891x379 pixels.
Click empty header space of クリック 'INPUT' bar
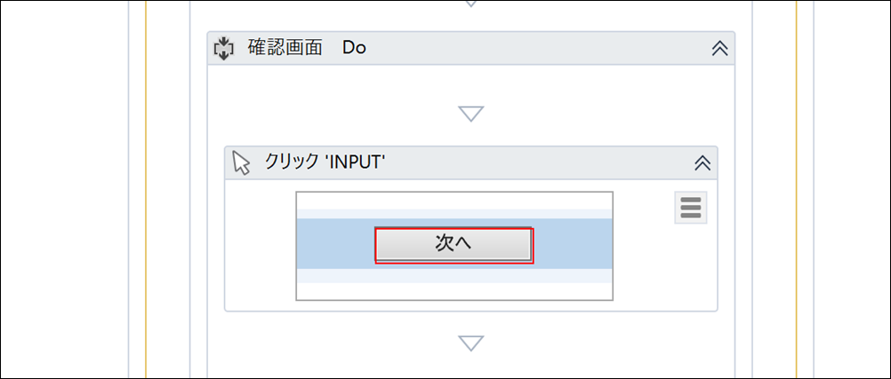point(534,162)
